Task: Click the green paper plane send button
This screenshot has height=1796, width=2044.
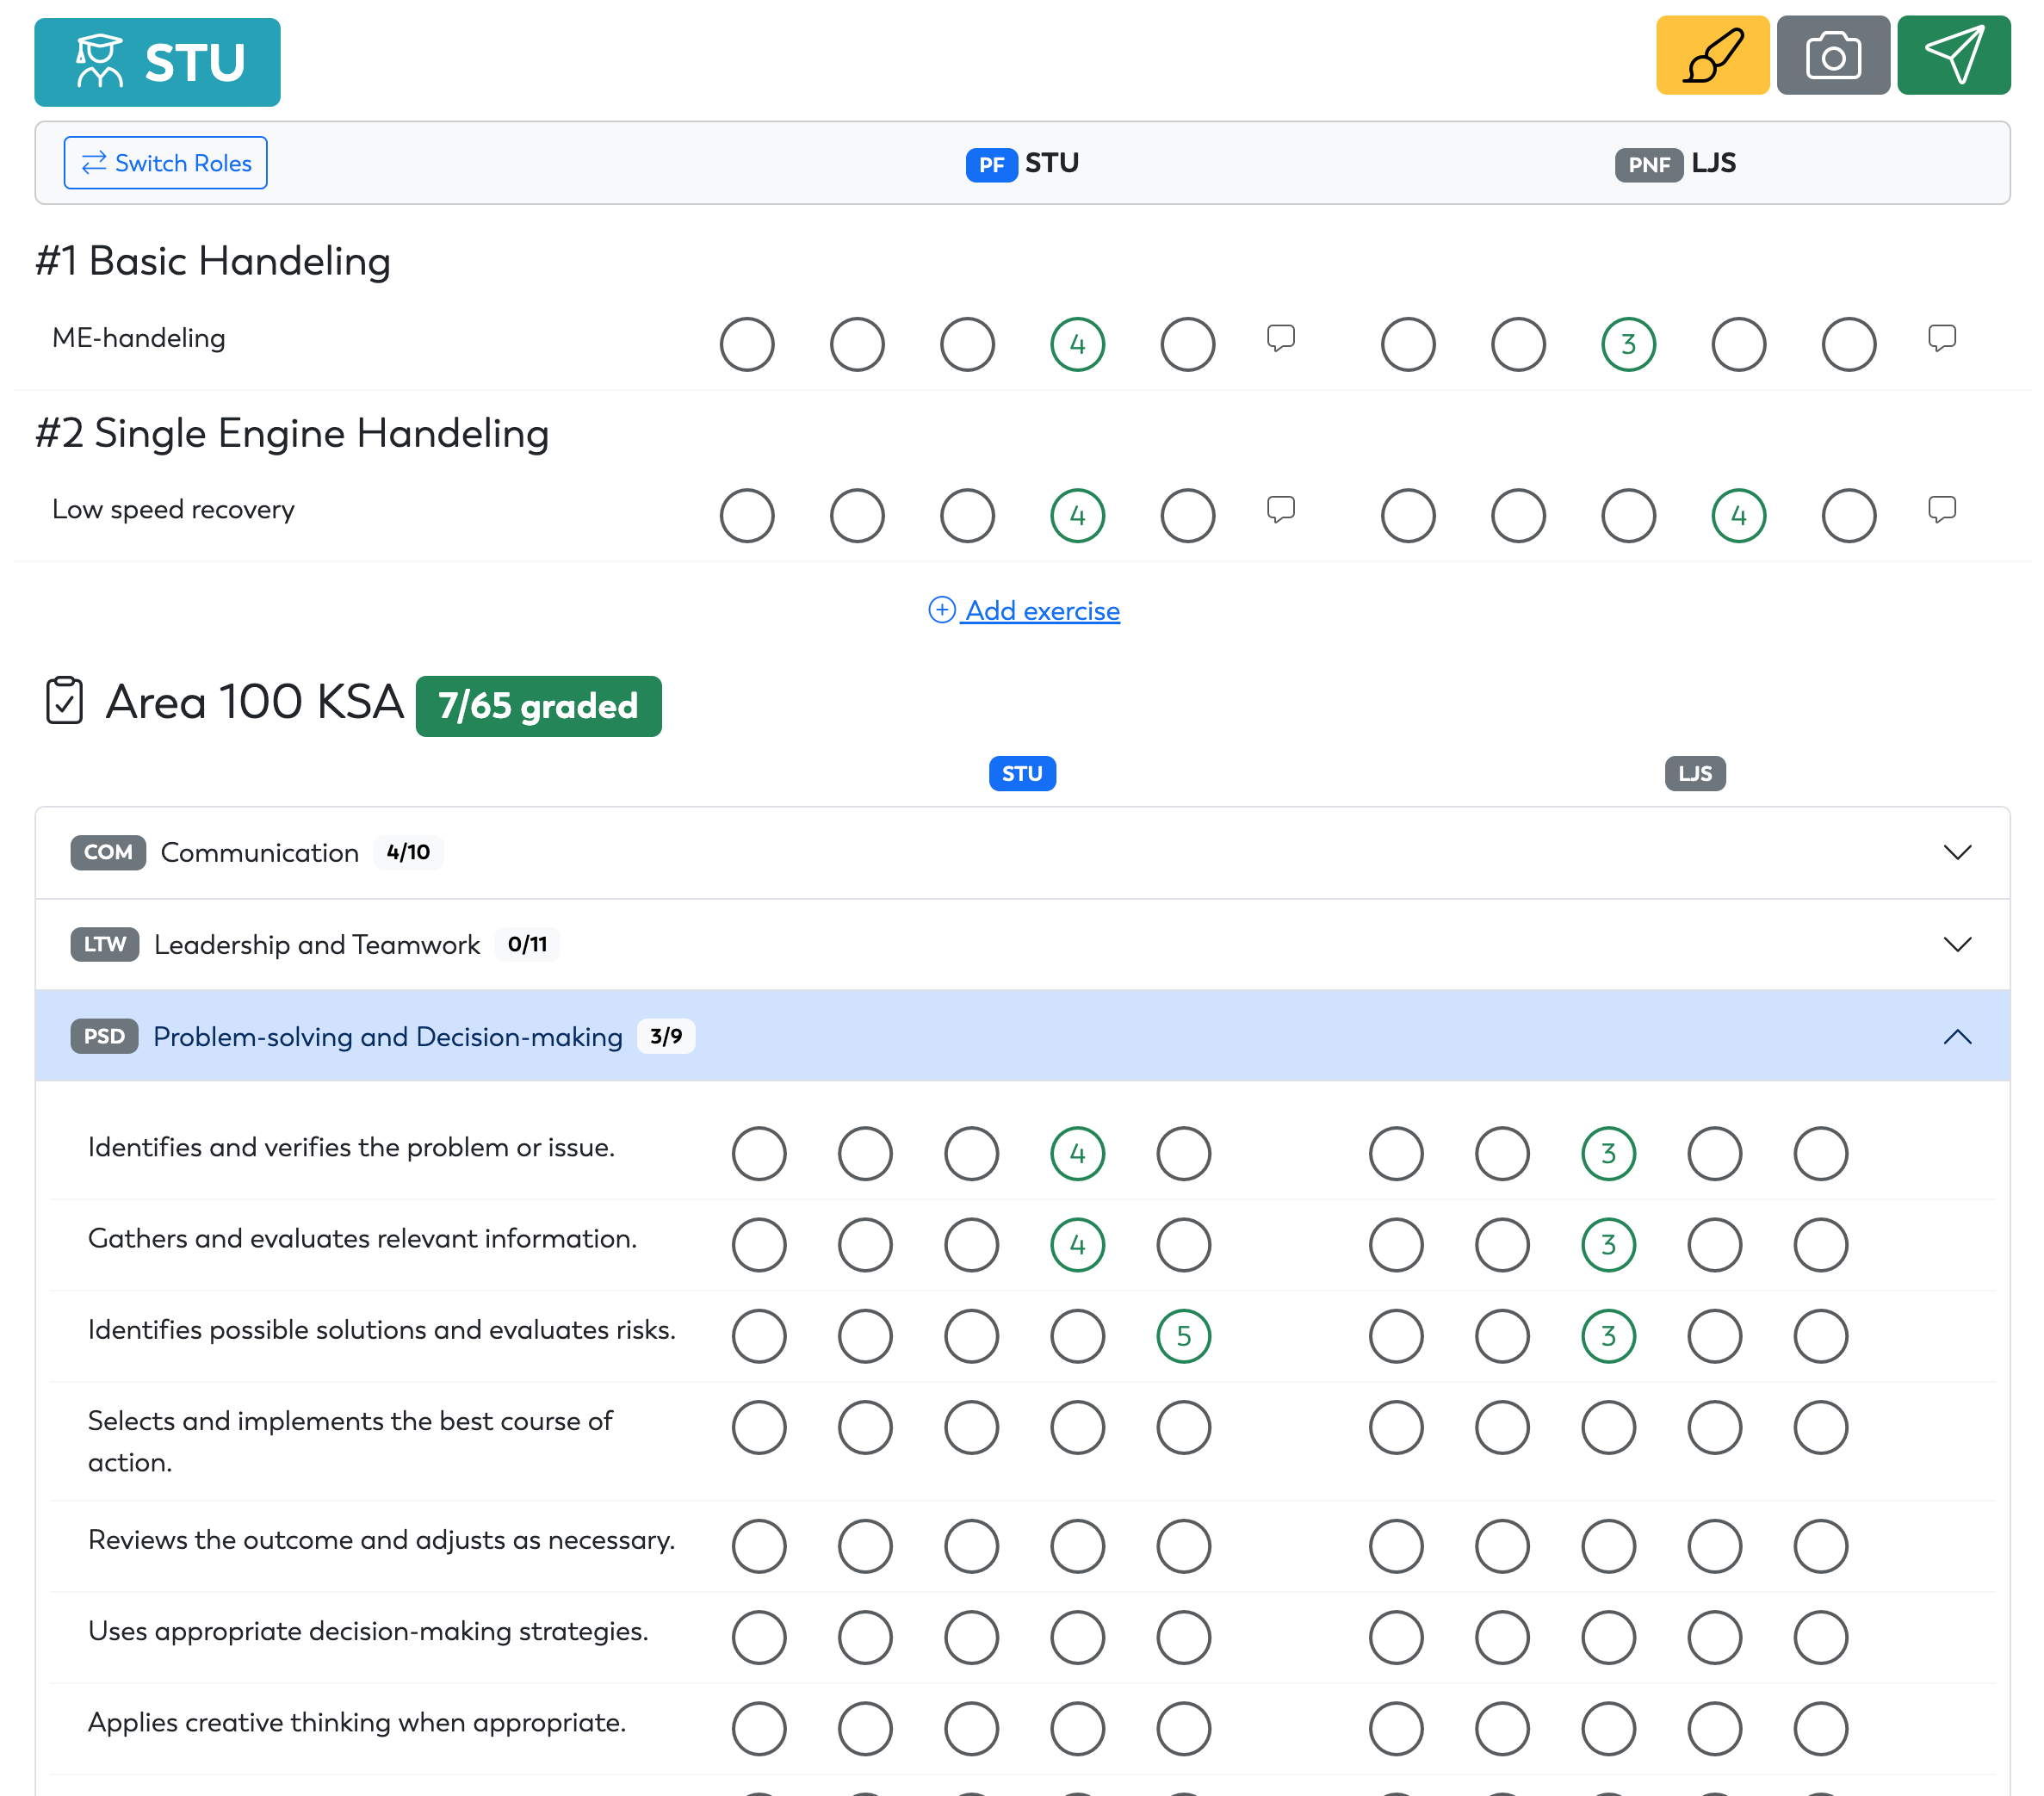Action: 1953,55
